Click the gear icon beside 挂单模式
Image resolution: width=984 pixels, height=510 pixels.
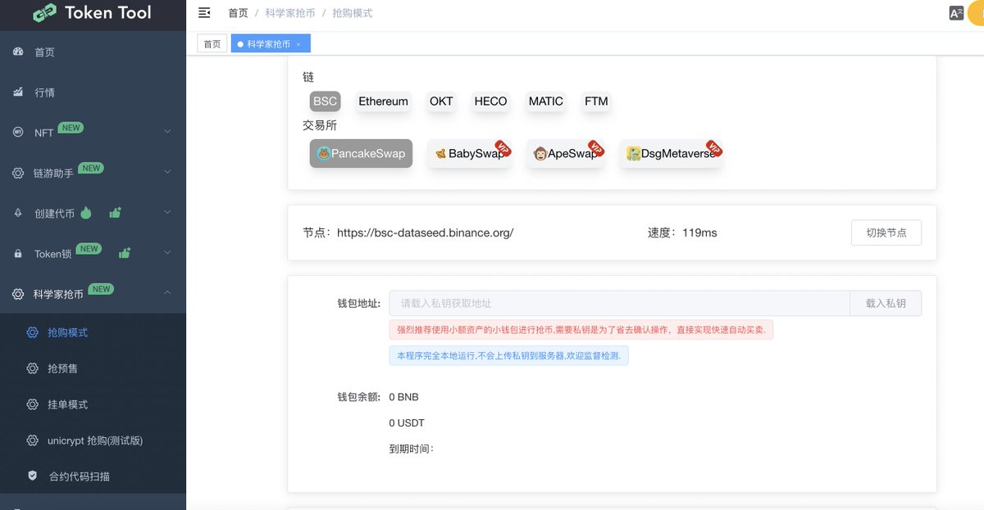[33, 404]
